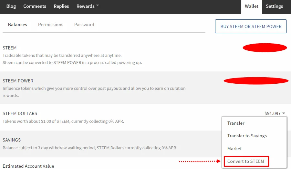Click the redacted STEEM balance amount
291x169 pixels.
265,48
